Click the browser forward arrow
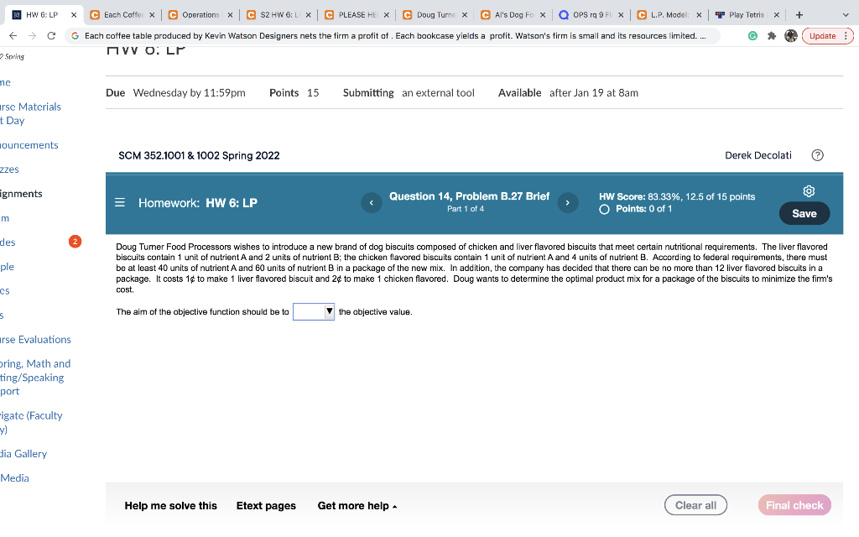859x537 pixels. pos(33,35)
